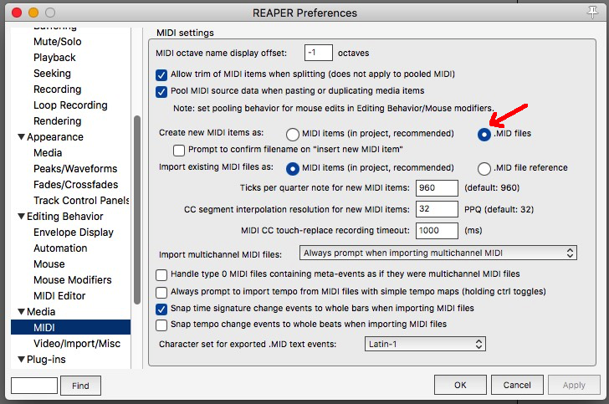Enable Handle type 0 MIDI files checkbox

click(x=161, y=275)
